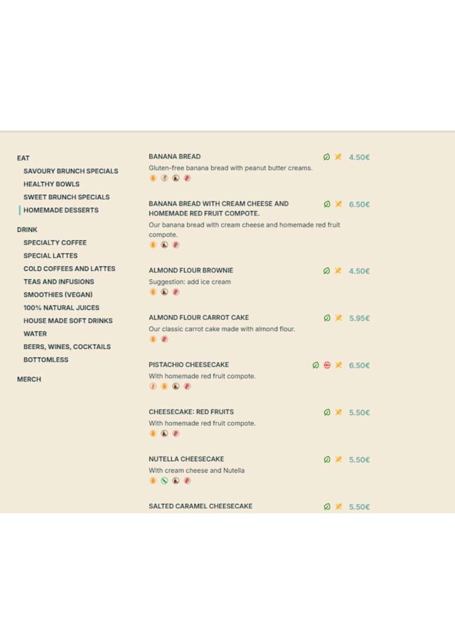Select Specialty Coffee from the Drink menu
455x644 pixels.
pyautogui.click(x=55, y=243)
